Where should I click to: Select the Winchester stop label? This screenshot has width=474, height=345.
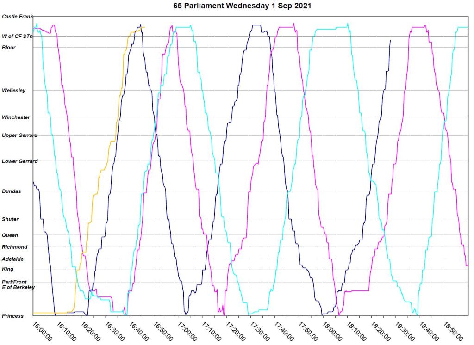tap(16, 117)
